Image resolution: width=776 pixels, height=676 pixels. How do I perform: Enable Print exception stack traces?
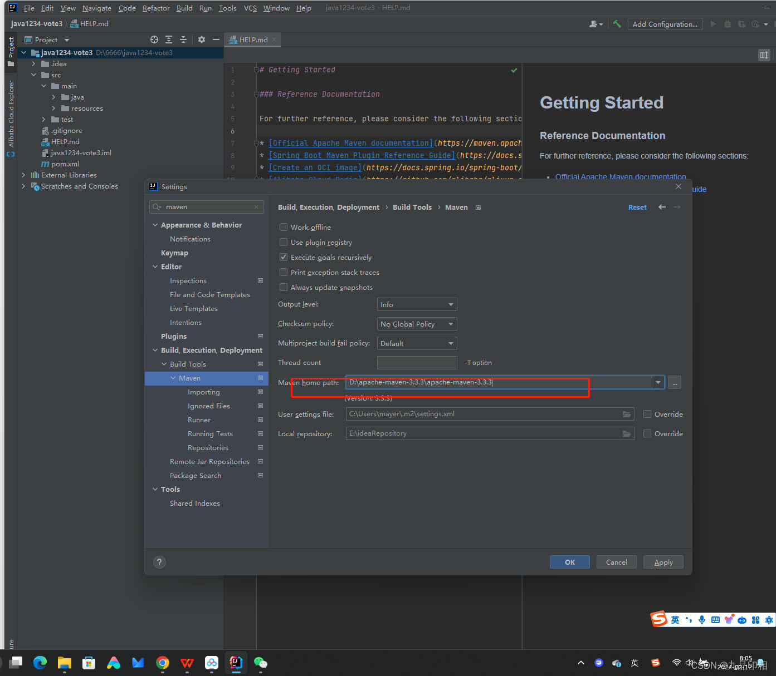coord(284,272)
